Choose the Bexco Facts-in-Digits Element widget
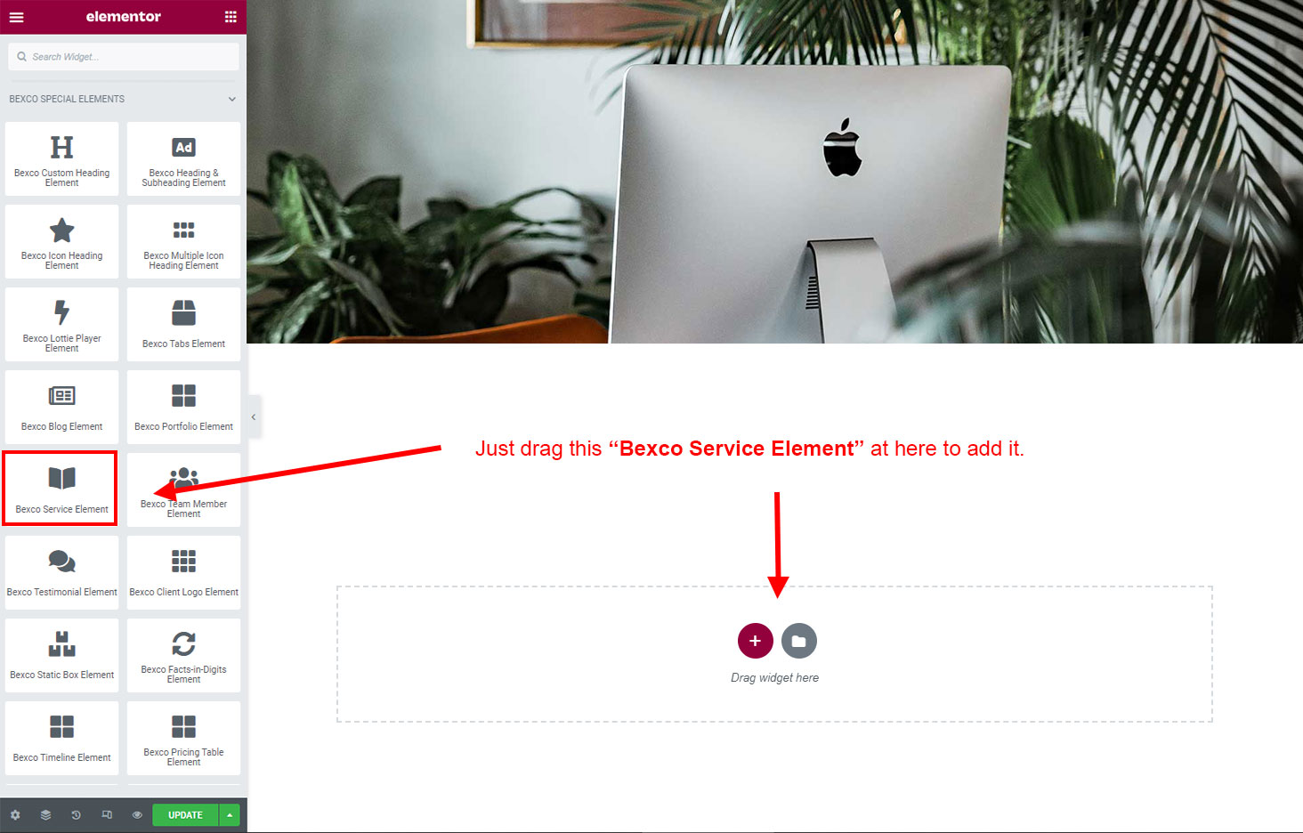 coord(183,656)
